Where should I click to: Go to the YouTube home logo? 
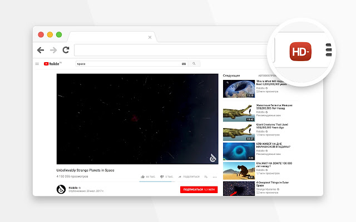tap(52, 64)
